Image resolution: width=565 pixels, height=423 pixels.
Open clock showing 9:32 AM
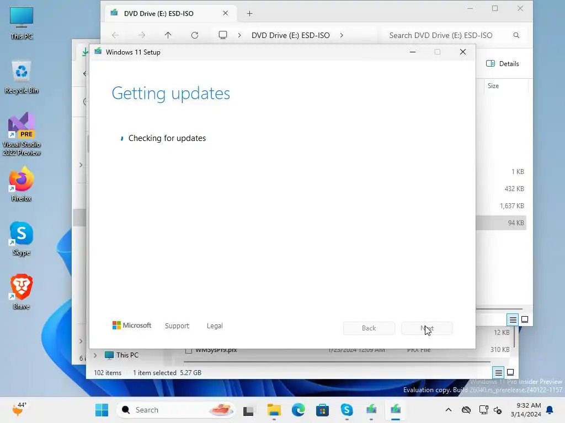[526, 410]
